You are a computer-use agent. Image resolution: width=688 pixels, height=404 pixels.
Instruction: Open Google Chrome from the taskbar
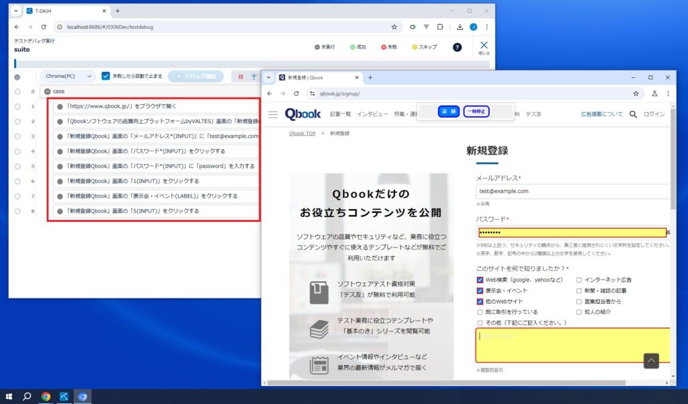click(46, 397)
